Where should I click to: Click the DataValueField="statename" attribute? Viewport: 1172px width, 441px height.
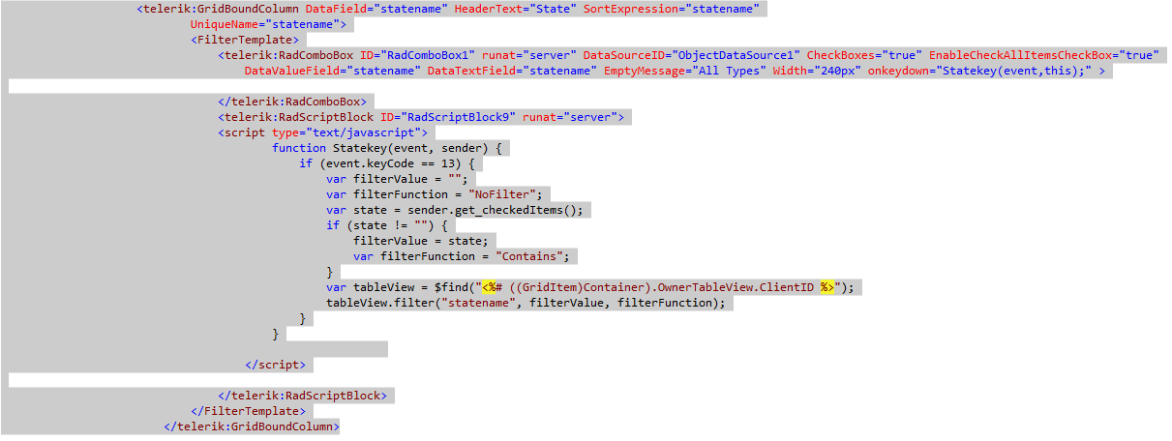click(x=332, y=71)
